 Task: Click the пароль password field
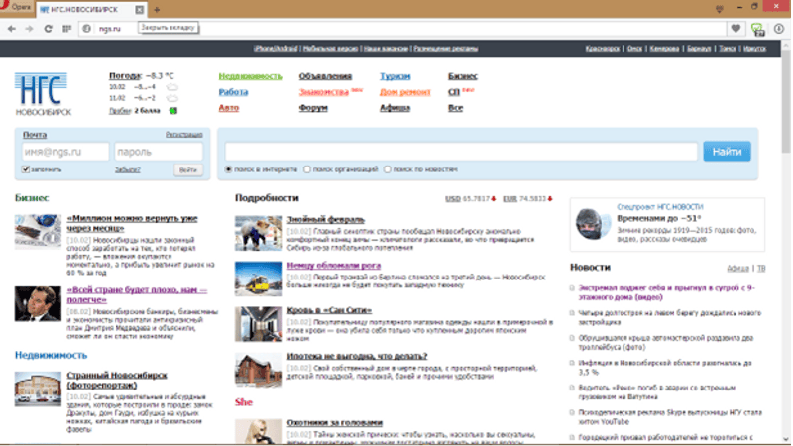(x=159, y=152)
